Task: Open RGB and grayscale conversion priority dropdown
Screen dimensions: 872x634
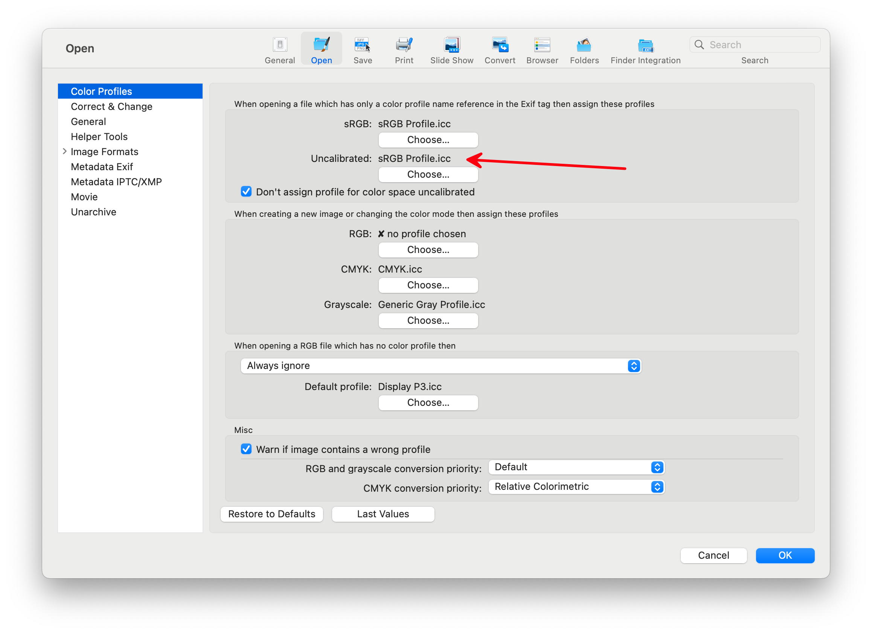Action: pos(576,467)
